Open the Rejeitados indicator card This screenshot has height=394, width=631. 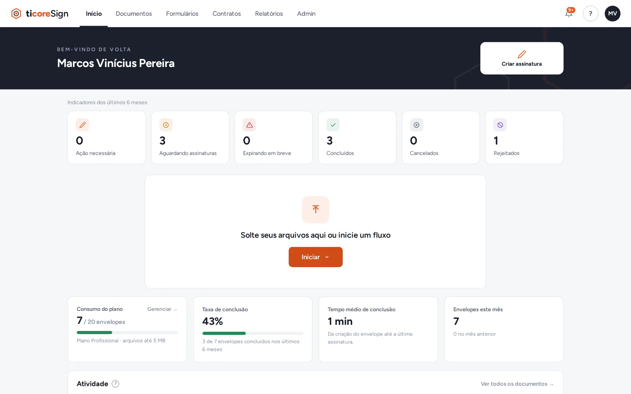pos(524,138)
